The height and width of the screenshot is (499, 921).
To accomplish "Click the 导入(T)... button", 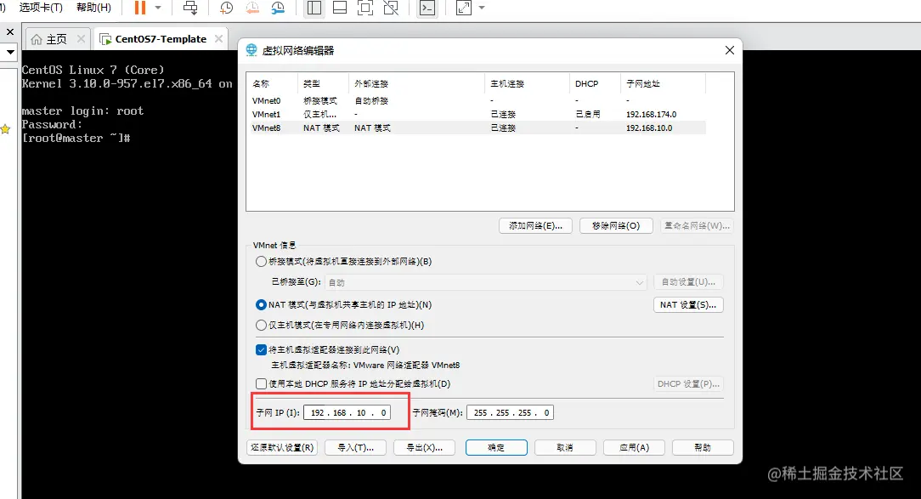I will tap(355, 447).
